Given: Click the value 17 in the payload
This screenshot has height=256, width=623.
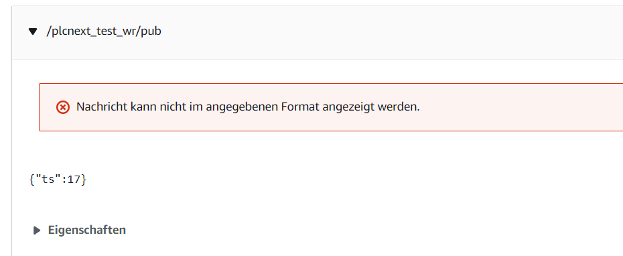Looking at the screenshot, I should [74, 180].
